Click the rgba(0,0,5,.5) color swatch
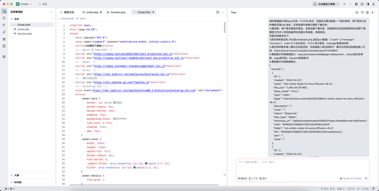The width and height of the screenshot is (379, 191). (x=146, y=163)
